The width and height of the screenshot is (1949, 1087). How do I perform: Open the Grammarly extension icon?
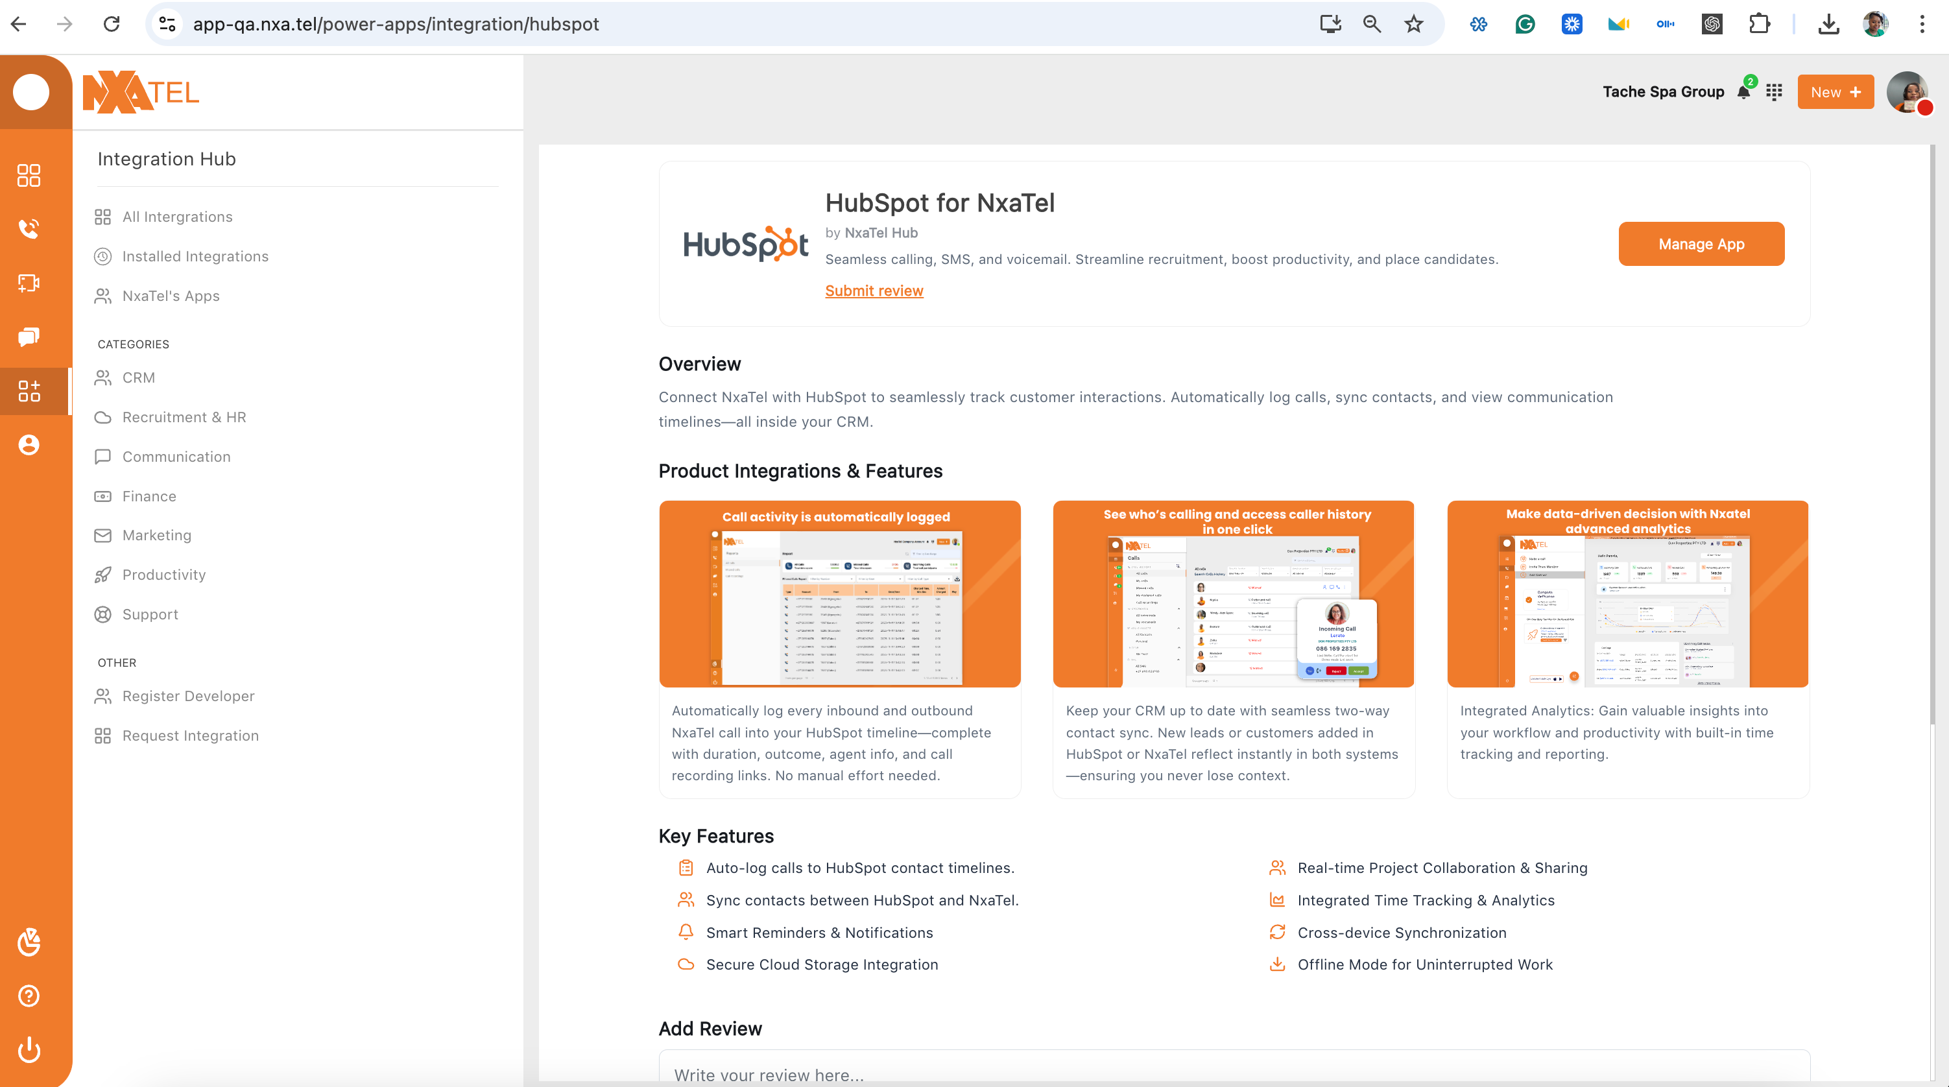(x=1525, y=24)
